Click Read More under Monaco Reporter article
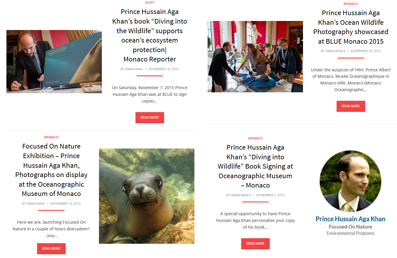 [x=149, y=117]
